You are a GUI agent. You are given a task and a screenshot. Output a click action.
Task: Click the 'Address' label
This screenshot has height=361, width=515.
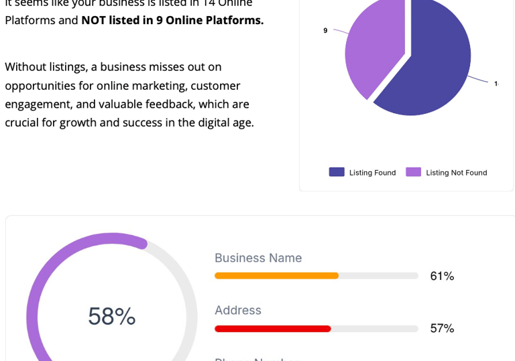tap(238, 310)
